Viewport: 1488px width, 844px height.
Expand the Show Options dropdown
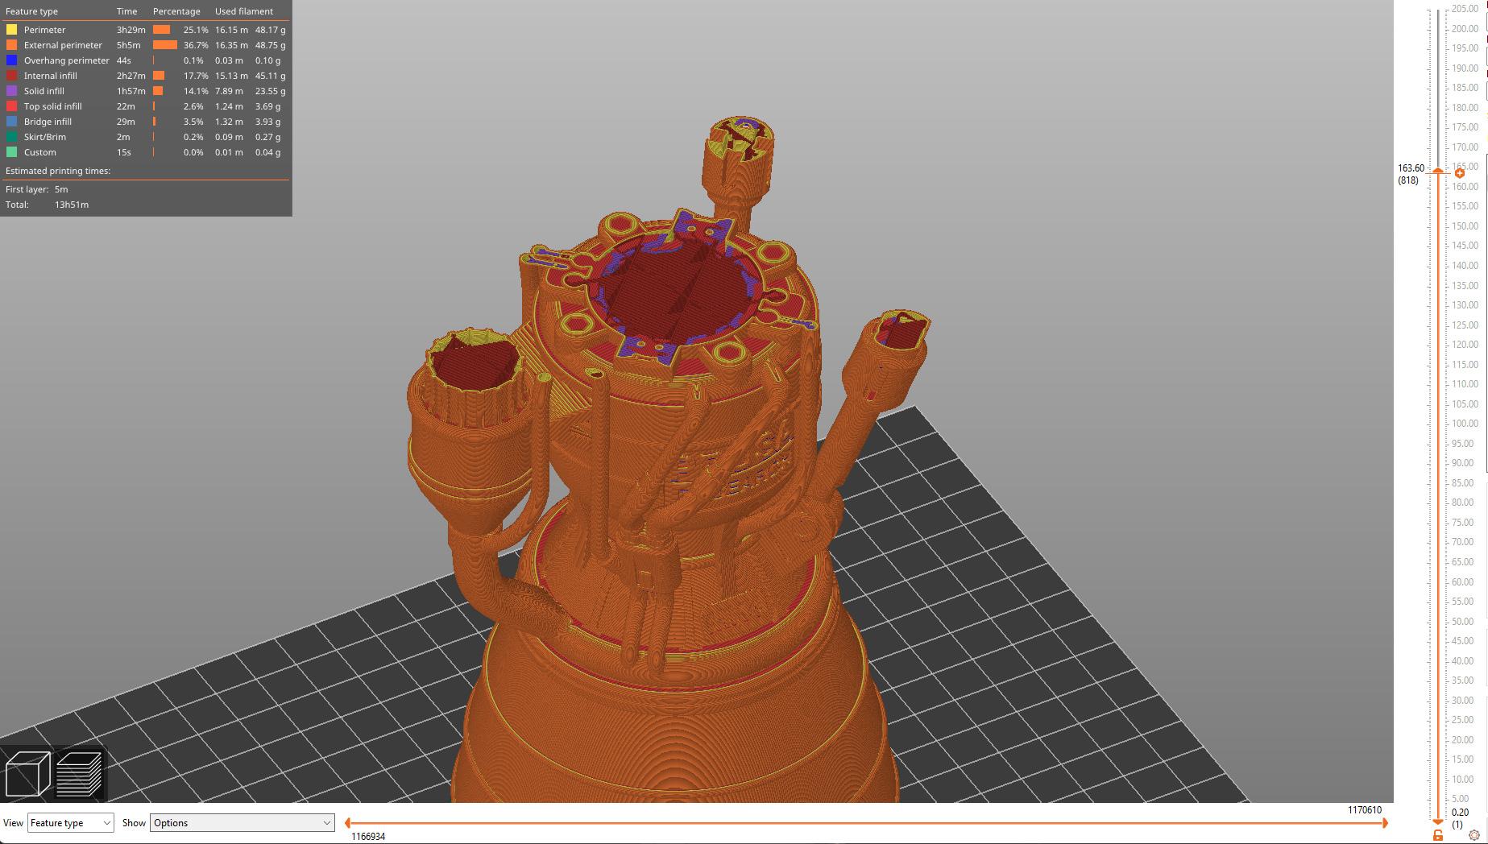(241, 822)
